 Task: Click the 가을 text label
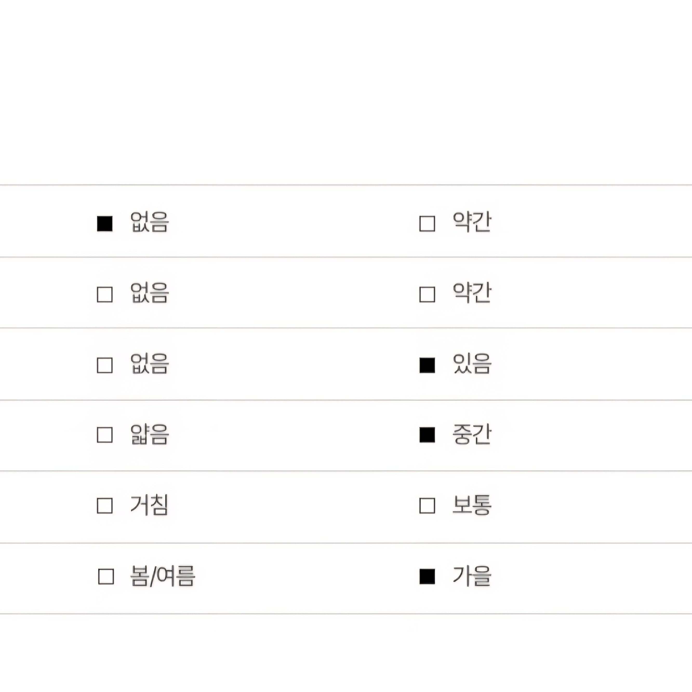(x=472, y=576)
